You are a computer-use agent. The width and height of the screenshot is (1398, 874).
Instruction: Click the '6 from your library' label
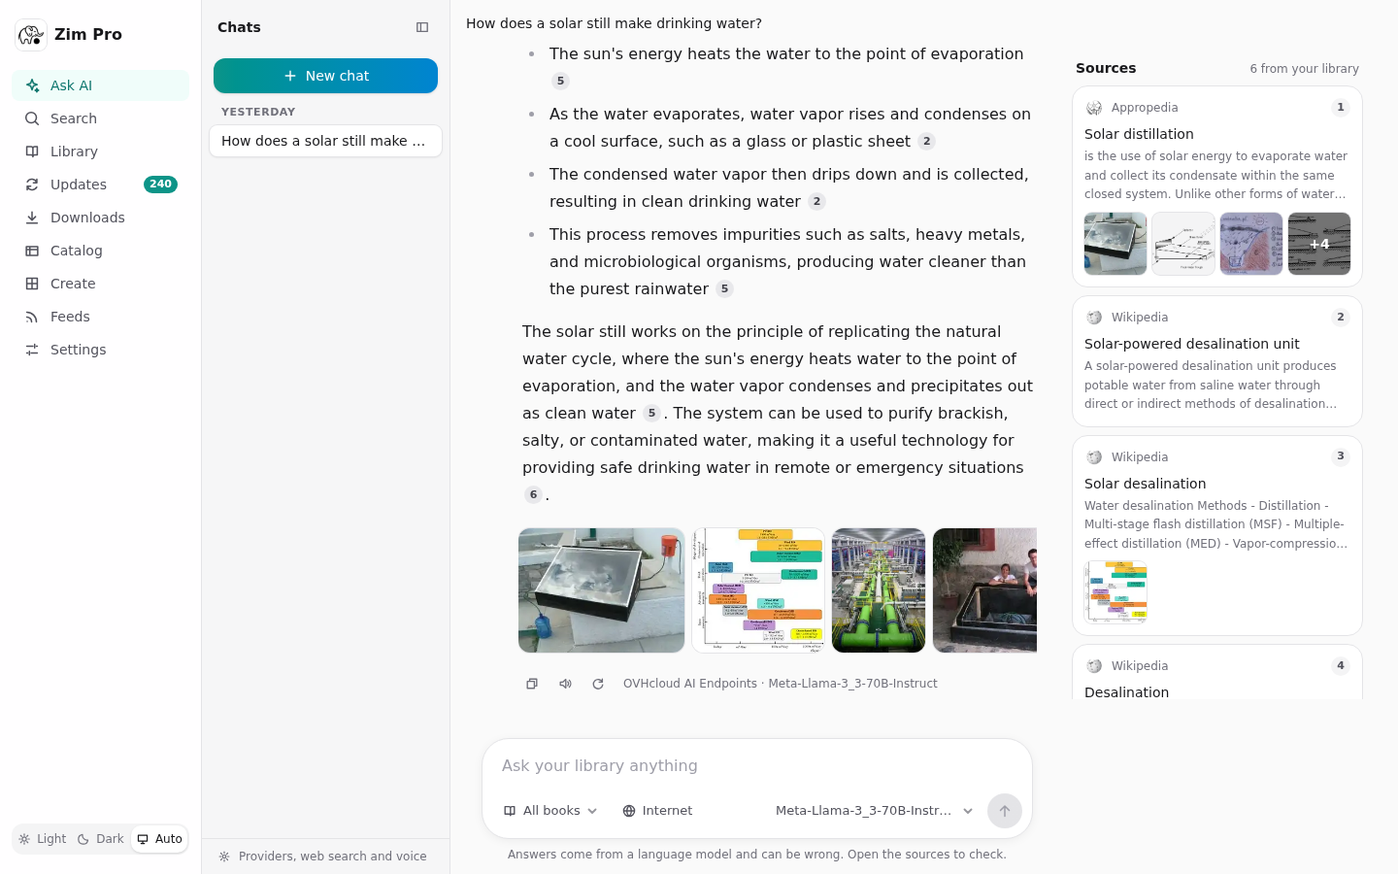point(1304,69)
